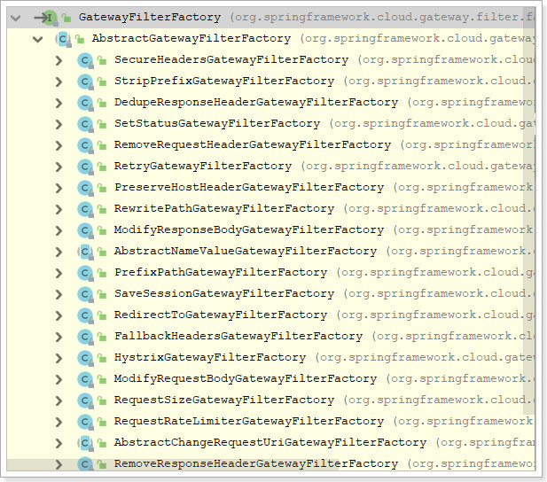Select AbstractGatewayFilterFactory class name
Screen dimensions: 547x482
click(x=191, y=38)
